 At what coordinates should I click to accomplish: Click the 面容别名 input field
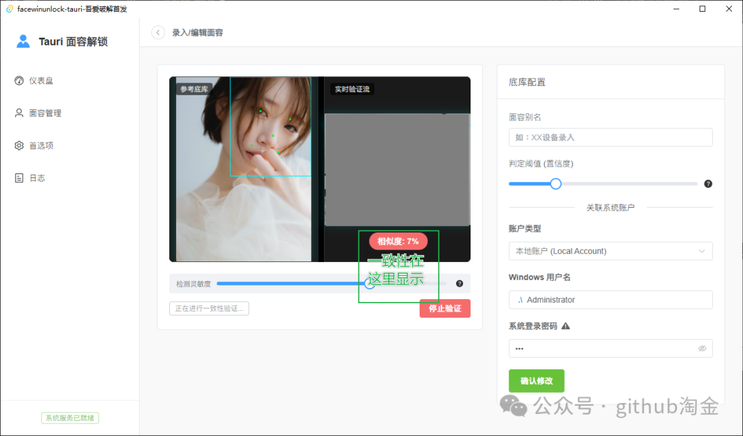click(x=610, y=137)
